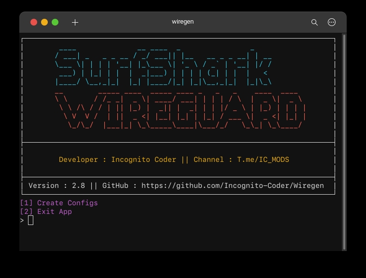Minimize the window using yellow button
The height and width of the screenshot is (278, 366).
coord(44,22)
